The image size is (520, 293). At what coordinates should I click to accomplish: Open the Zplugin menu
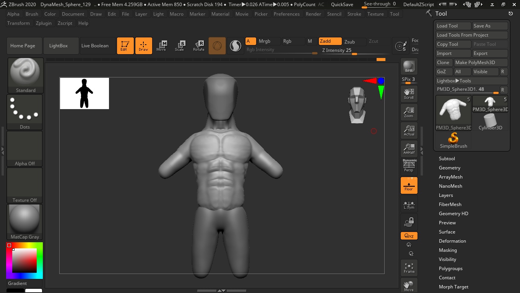[44, 23]
